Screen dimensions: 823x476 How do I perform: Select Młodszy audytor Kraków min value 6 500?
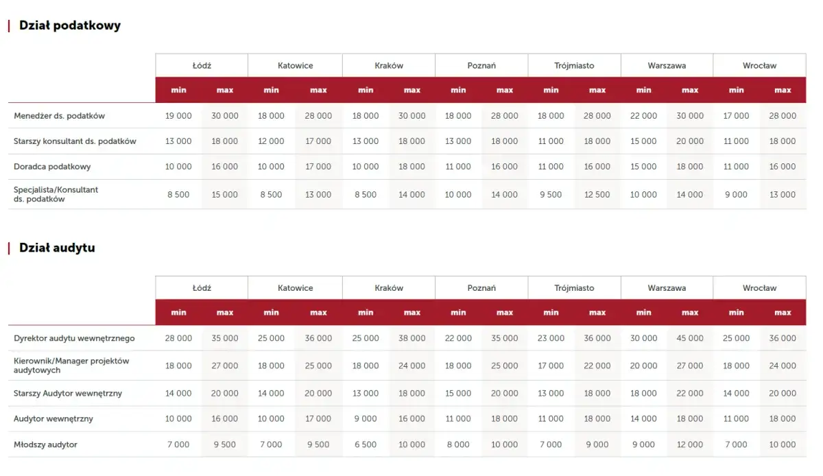point(365,444)
